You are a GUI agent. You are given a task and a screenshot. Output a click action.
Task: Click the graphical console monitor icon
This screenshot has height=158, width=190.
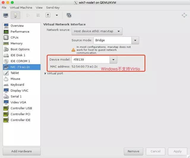[x=6, y=15]
